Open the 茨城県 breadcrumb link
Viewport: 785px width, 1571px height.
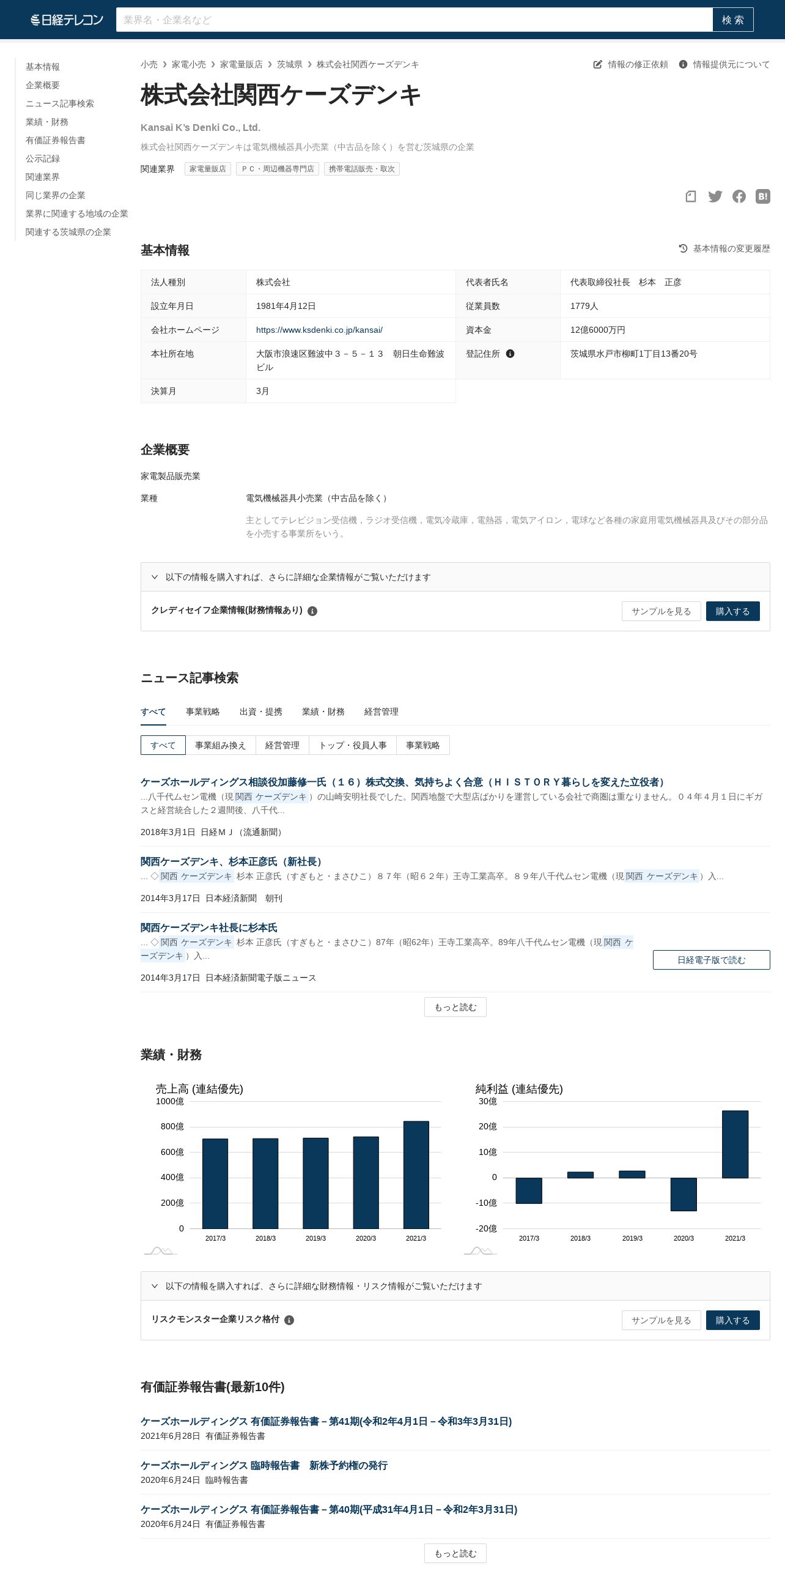coord(290,64)
